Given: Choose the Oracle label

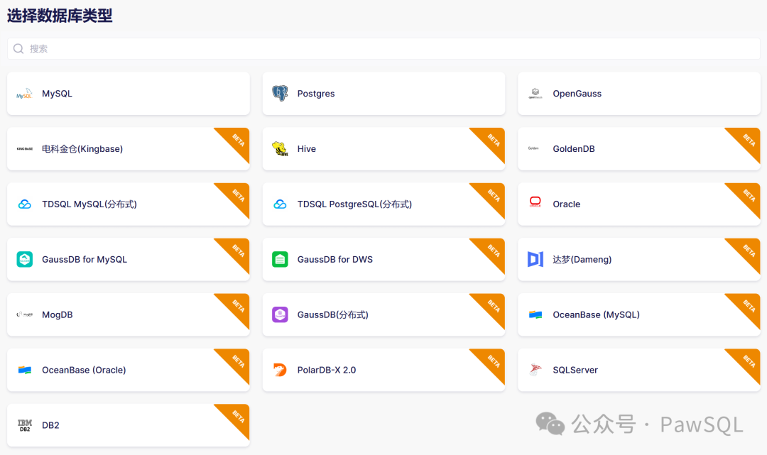Looking at the screenshot, I should [x=567, y=204].
